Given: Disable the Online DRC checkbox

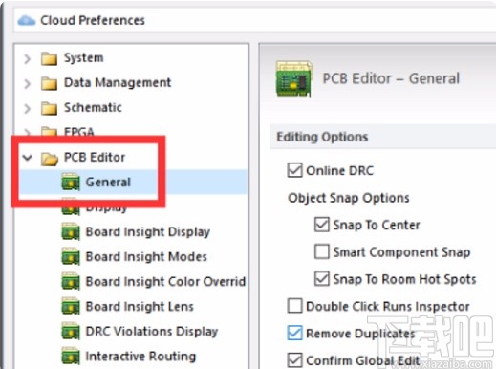Looking at the screenshot, I should 294,170.
